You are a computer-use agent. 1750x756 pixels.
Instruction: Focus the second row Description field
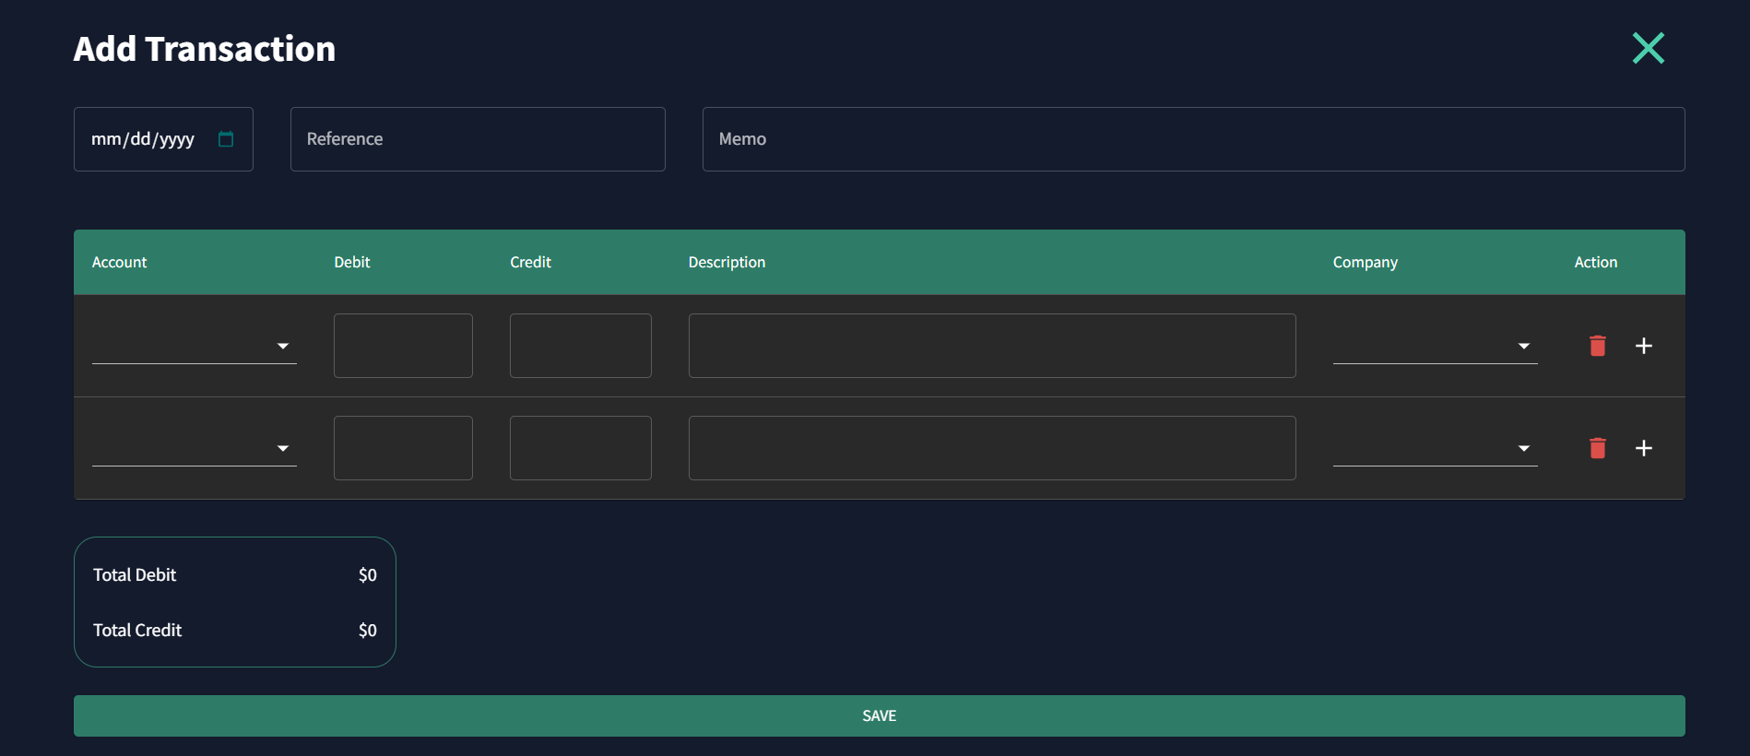click(991, 448)
